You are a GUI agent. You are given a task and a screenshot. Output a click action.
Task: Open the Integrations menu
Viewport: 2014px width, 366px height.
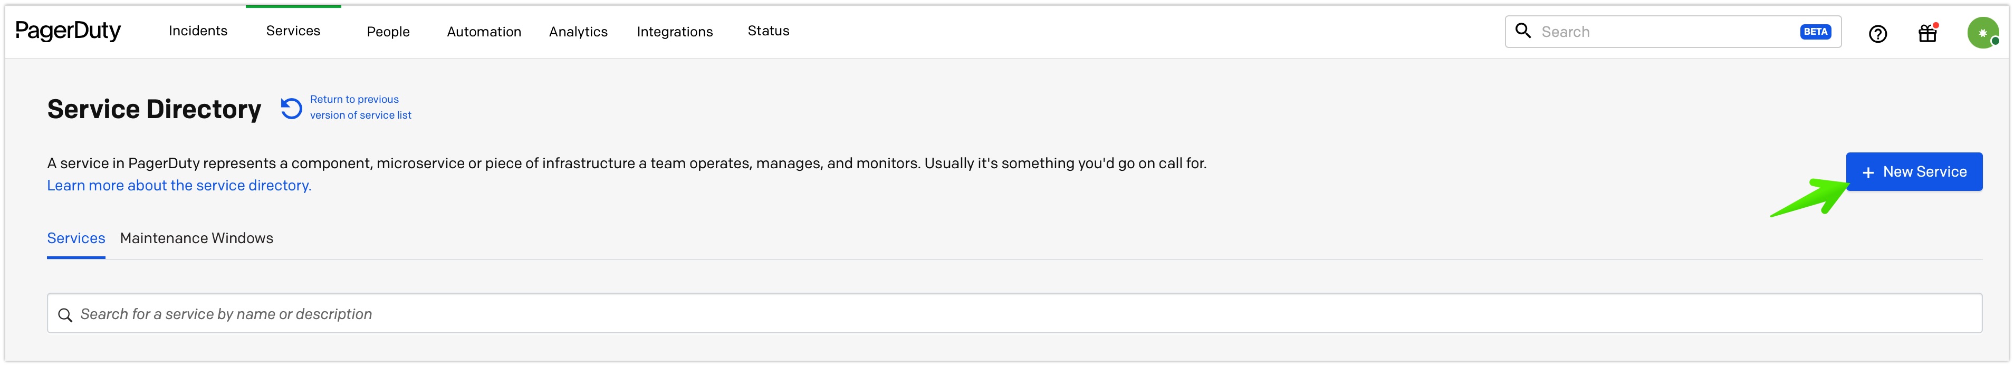click(x=675, y=31)
